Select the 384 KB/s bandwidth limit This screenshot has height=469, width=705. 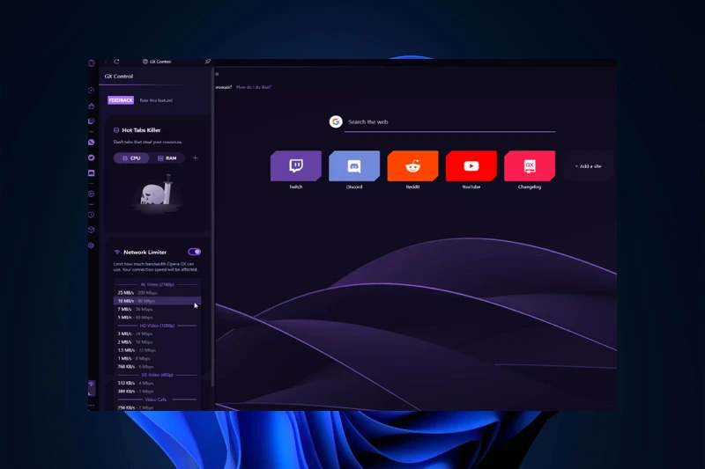tap(158, 392)
